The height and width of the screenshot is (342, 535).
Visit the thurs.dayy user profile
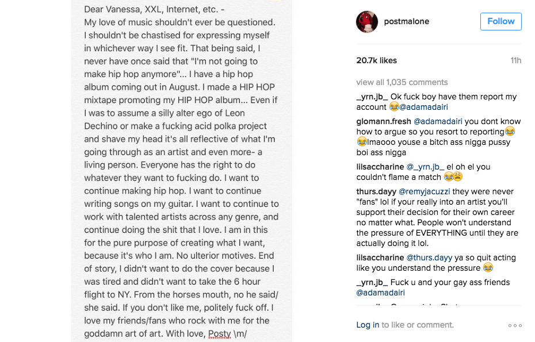(376, 191)
